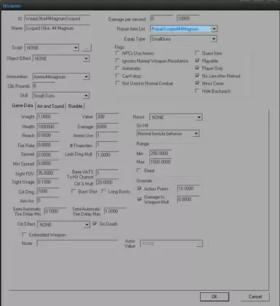Click the Aim Arc field
Viewport: 280px width, 306px height.
48,200
